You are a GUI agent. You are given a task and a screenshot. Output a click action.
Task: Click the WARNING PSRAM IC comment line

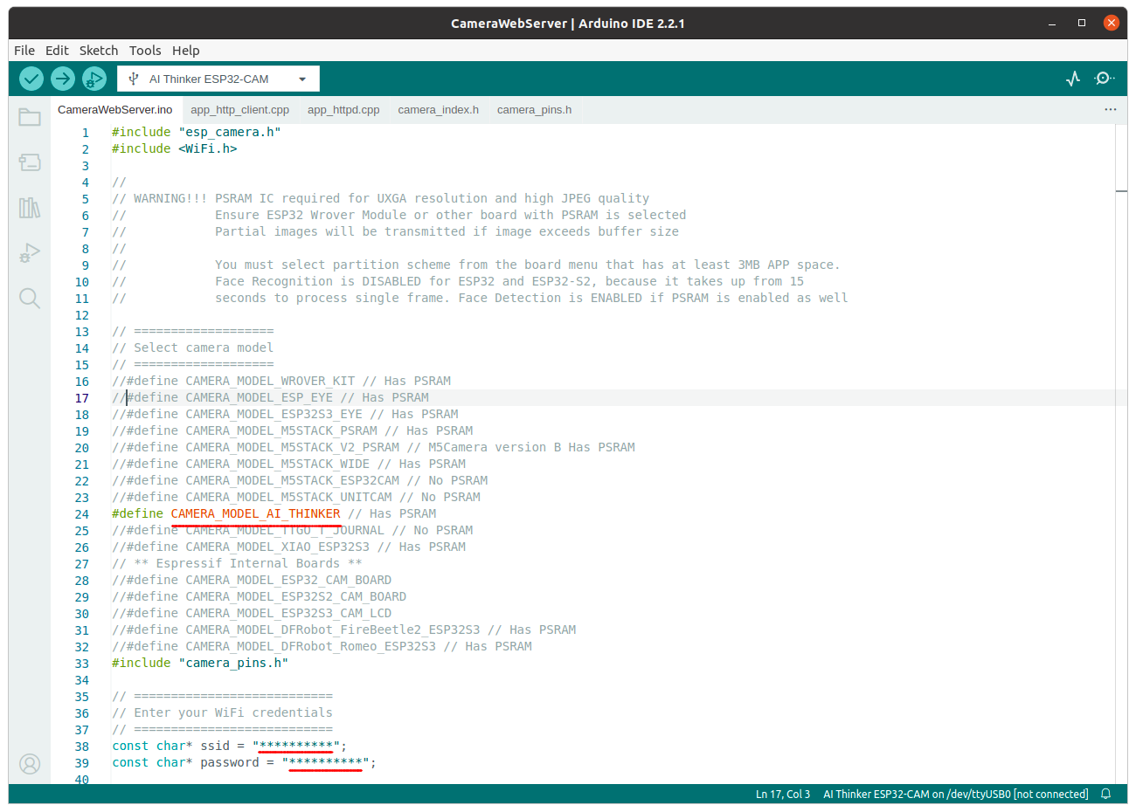[380, 198]
